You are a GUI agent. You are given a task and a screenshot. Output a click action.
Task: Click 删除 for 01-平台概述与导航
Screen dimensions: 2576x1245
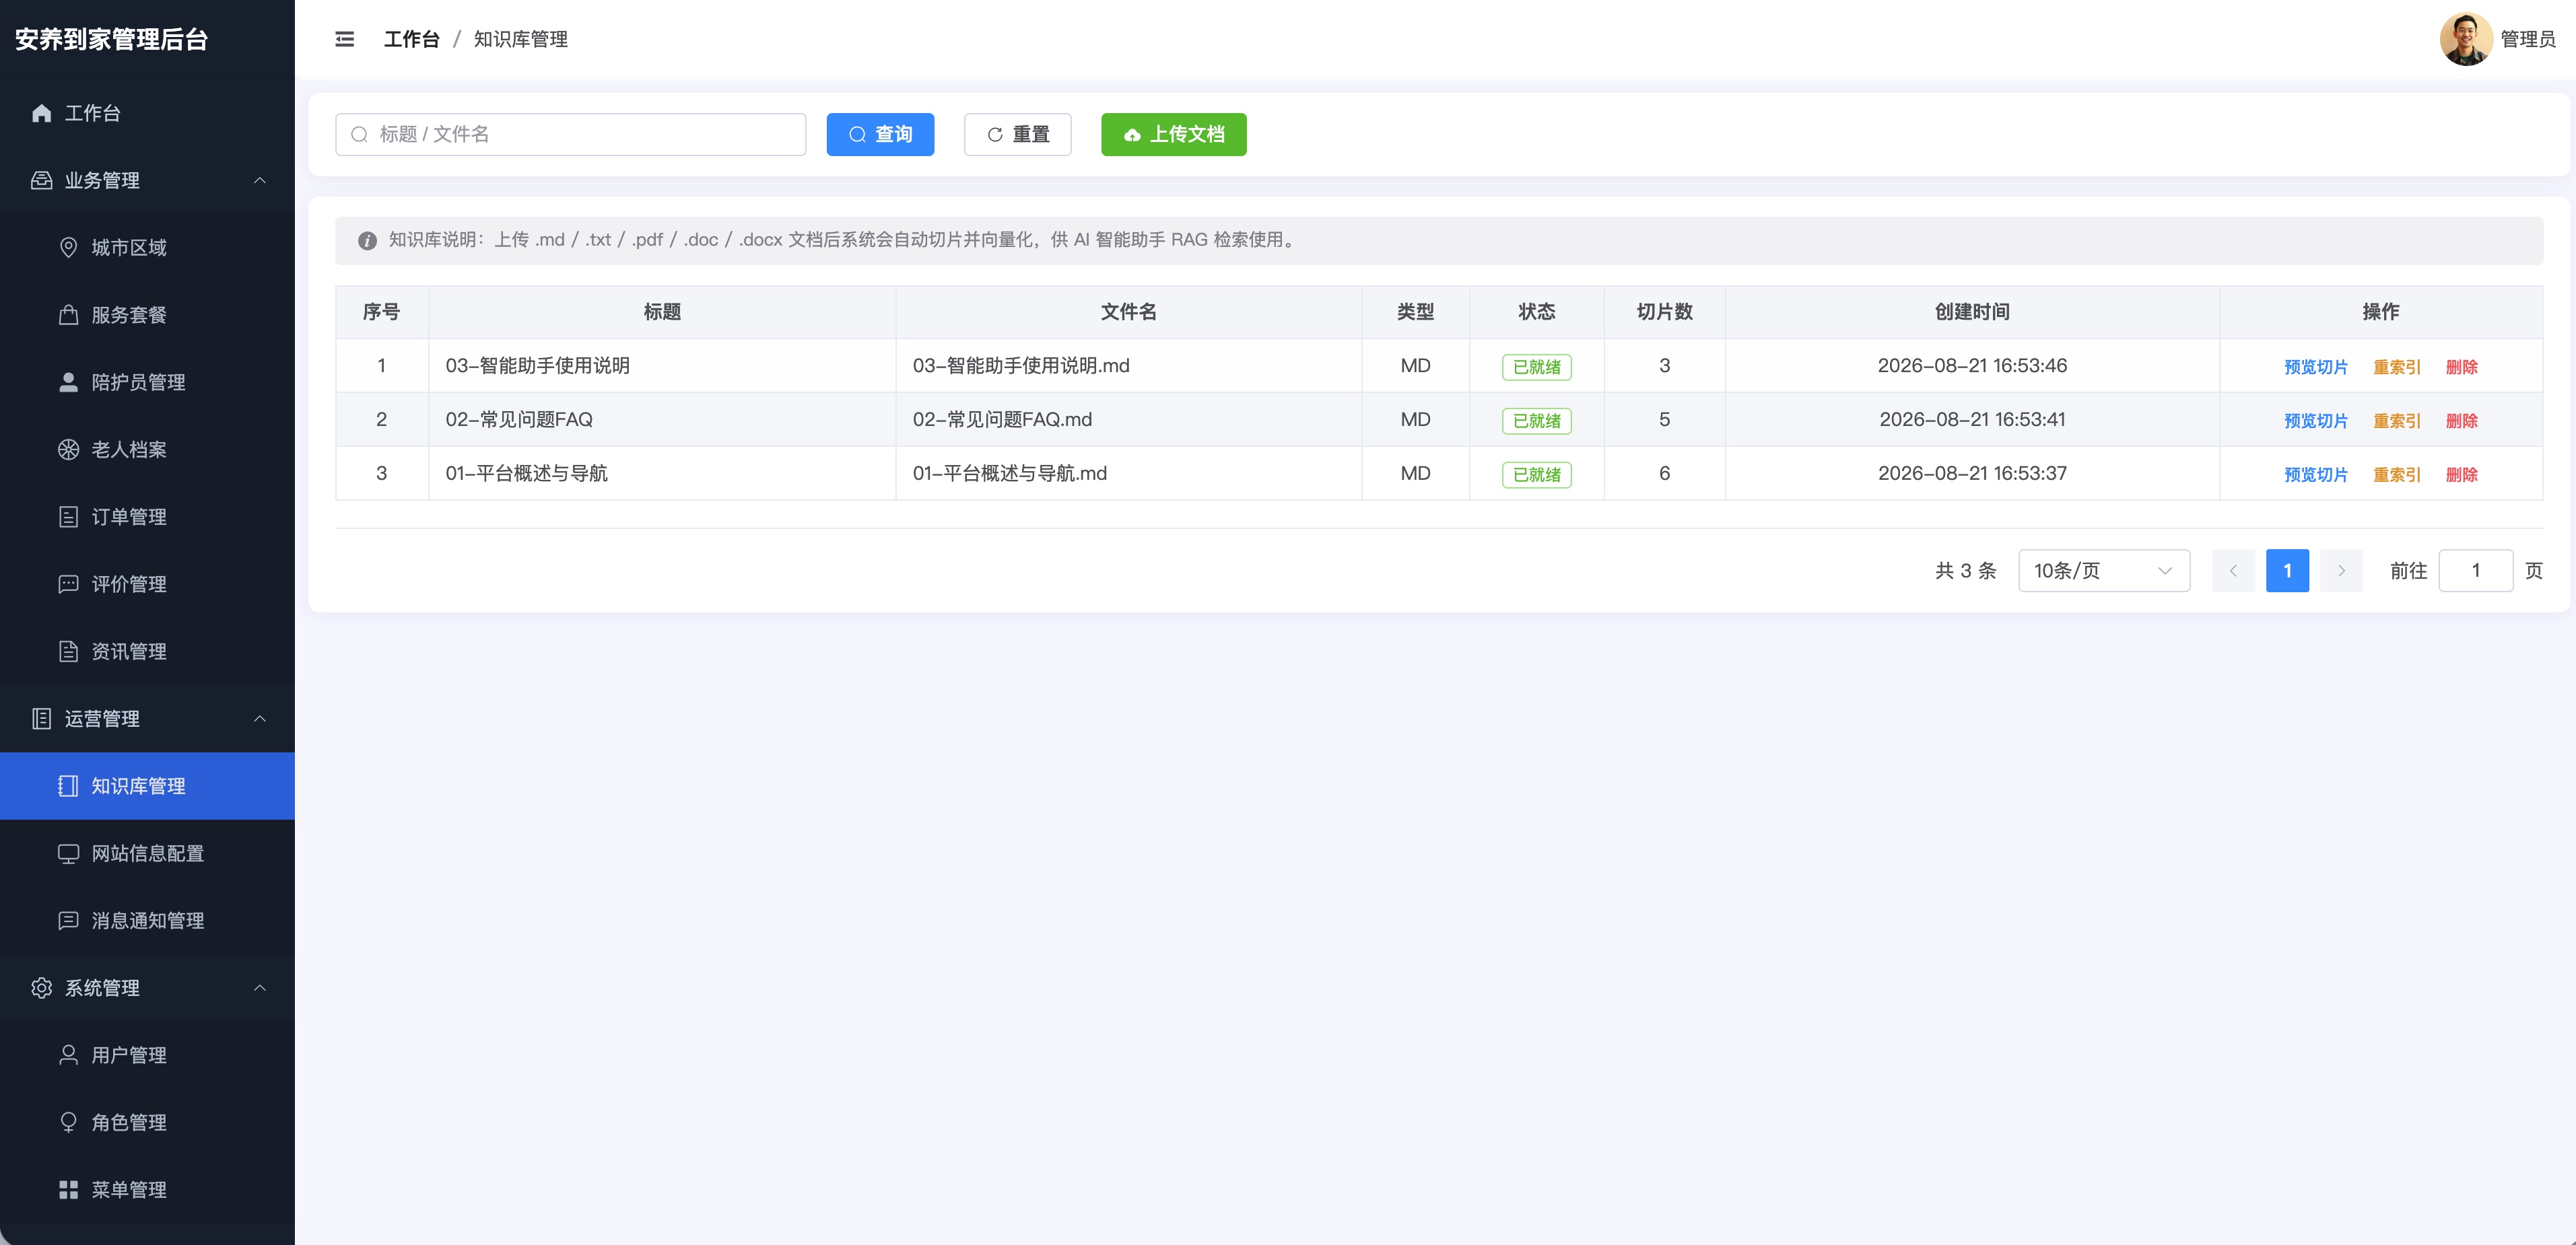point(2461,474)
